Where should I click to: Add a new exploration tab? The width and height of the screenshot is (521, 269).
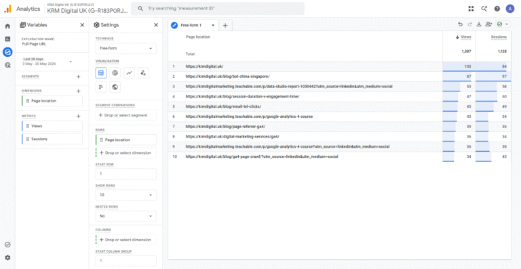pos(225,25)
